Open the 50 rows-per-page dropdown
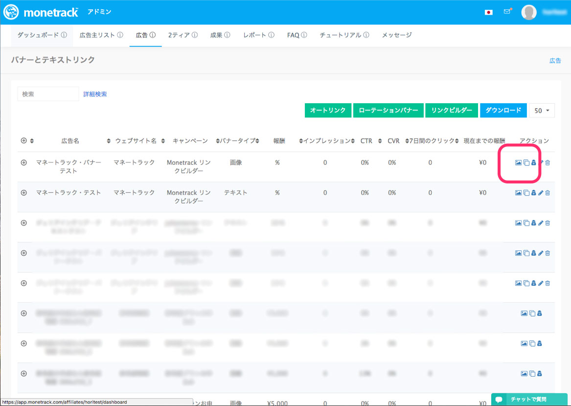 (542, 111)
